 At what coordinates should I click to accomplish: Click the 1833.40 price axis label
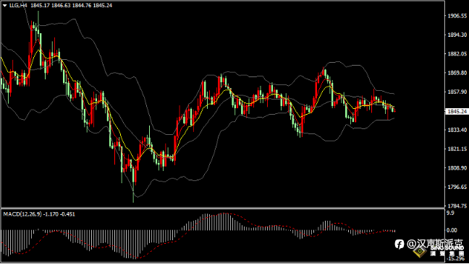coord(457,130)
